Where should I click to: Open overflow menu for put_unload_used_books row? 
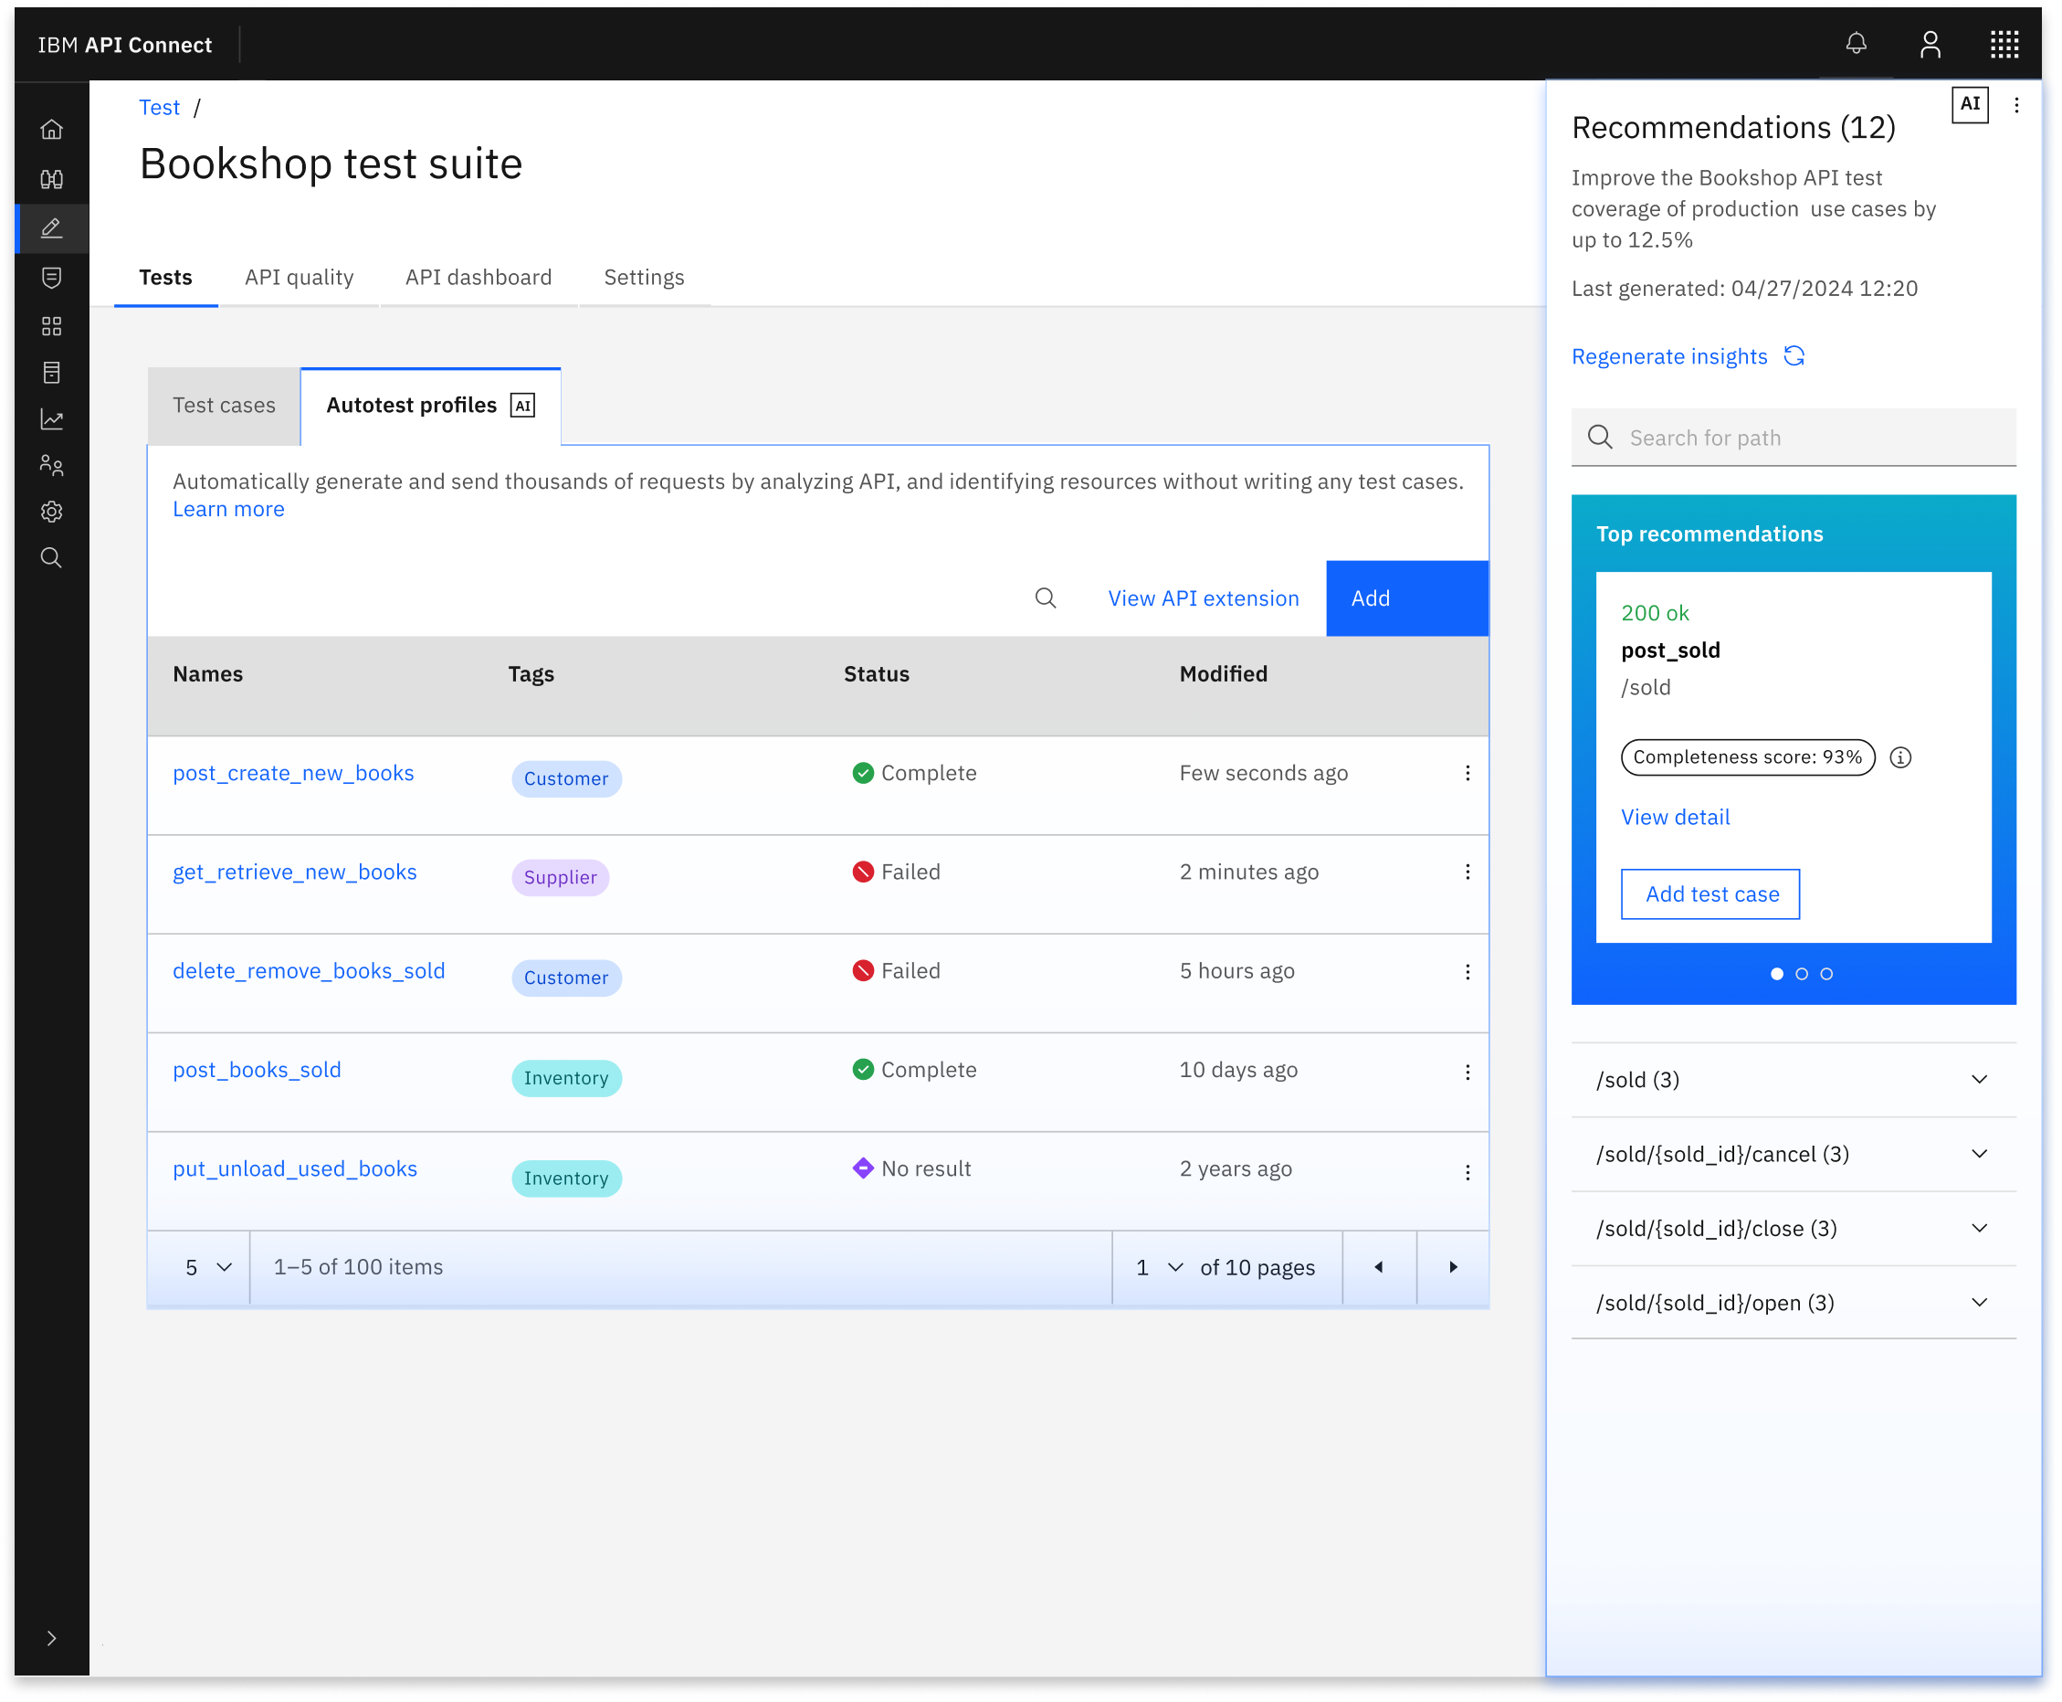pos(1468,1172)
